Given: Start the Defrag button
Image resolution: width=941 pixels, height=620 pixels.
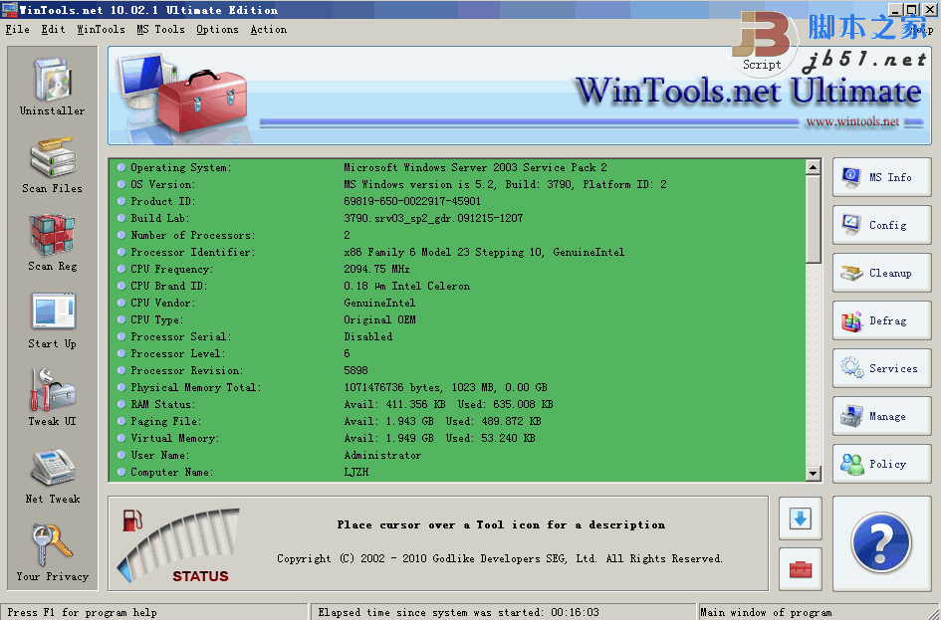Looking at the screenshot, I should (881, 320).
